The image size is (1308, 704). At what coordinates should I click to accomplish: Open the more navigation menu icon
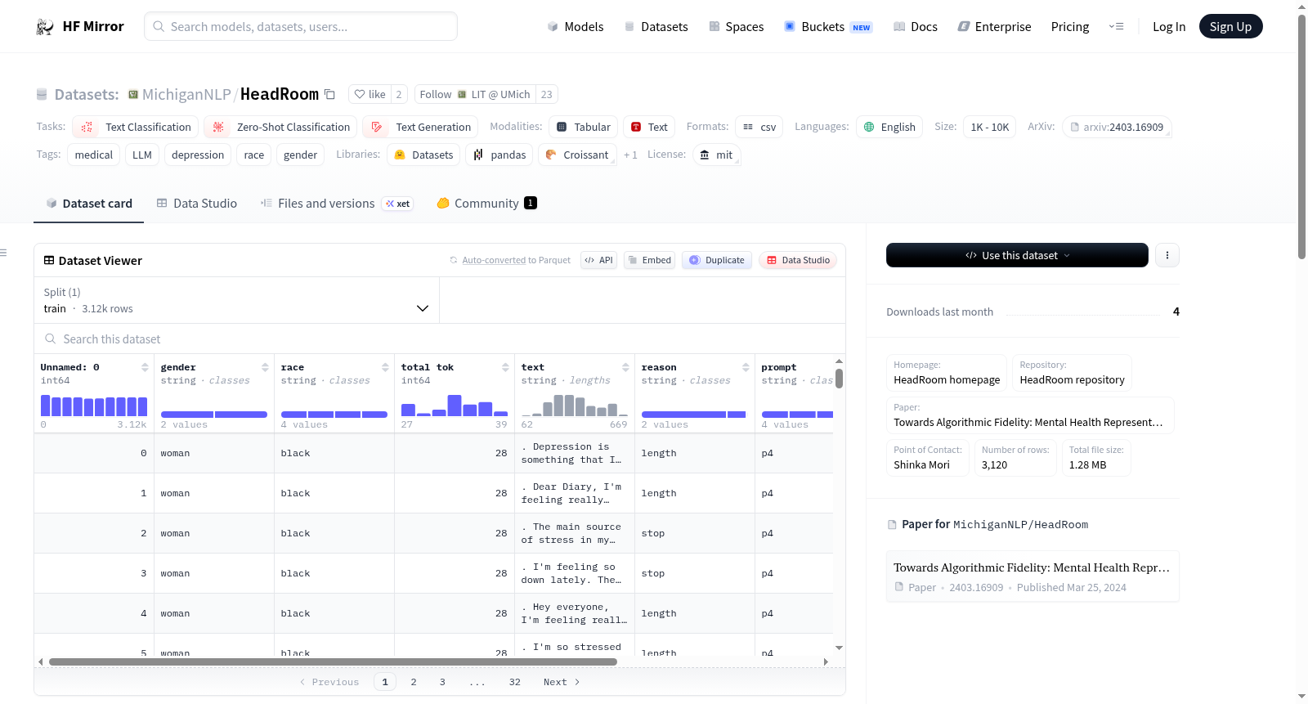[1116, 27]
